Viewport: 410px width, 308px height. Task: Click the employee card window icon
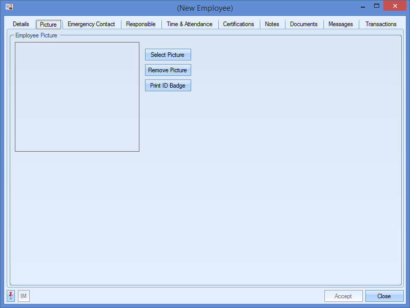coord(9,7)
